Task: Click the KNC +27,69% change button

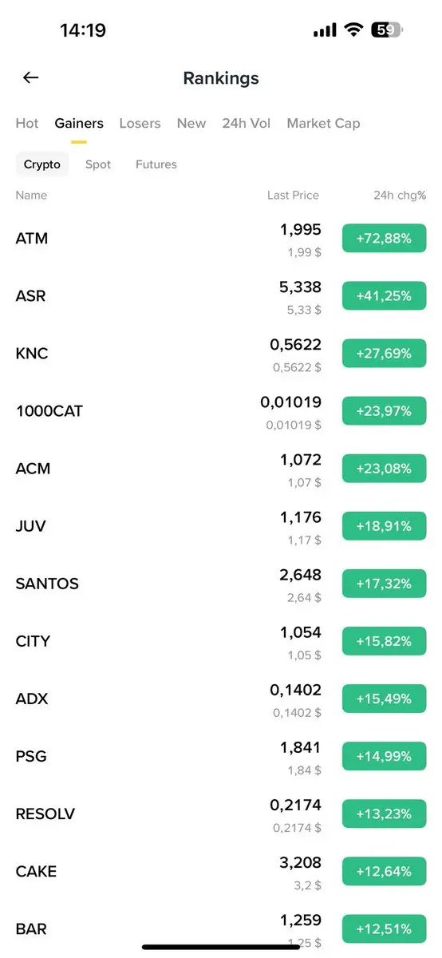Action: click(x=385, y=353)
